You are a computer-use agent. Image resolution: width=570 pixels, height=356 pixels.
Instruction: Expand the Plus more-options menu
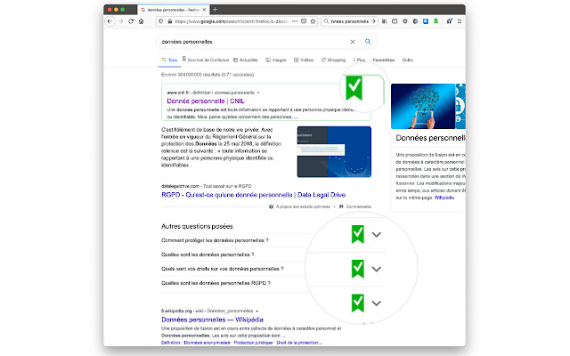point(359,60)
